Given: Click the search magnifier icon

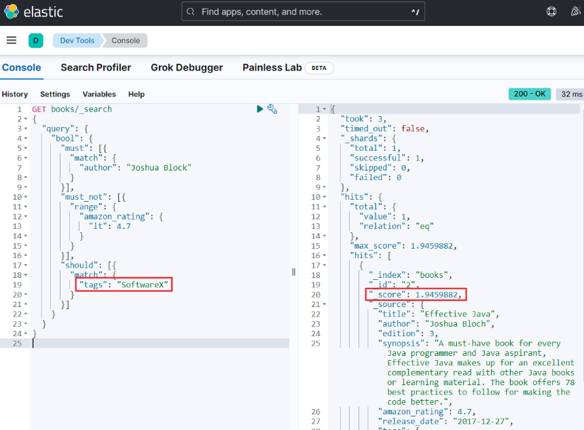Looking at the screenshot, I should tap(191, 12).
